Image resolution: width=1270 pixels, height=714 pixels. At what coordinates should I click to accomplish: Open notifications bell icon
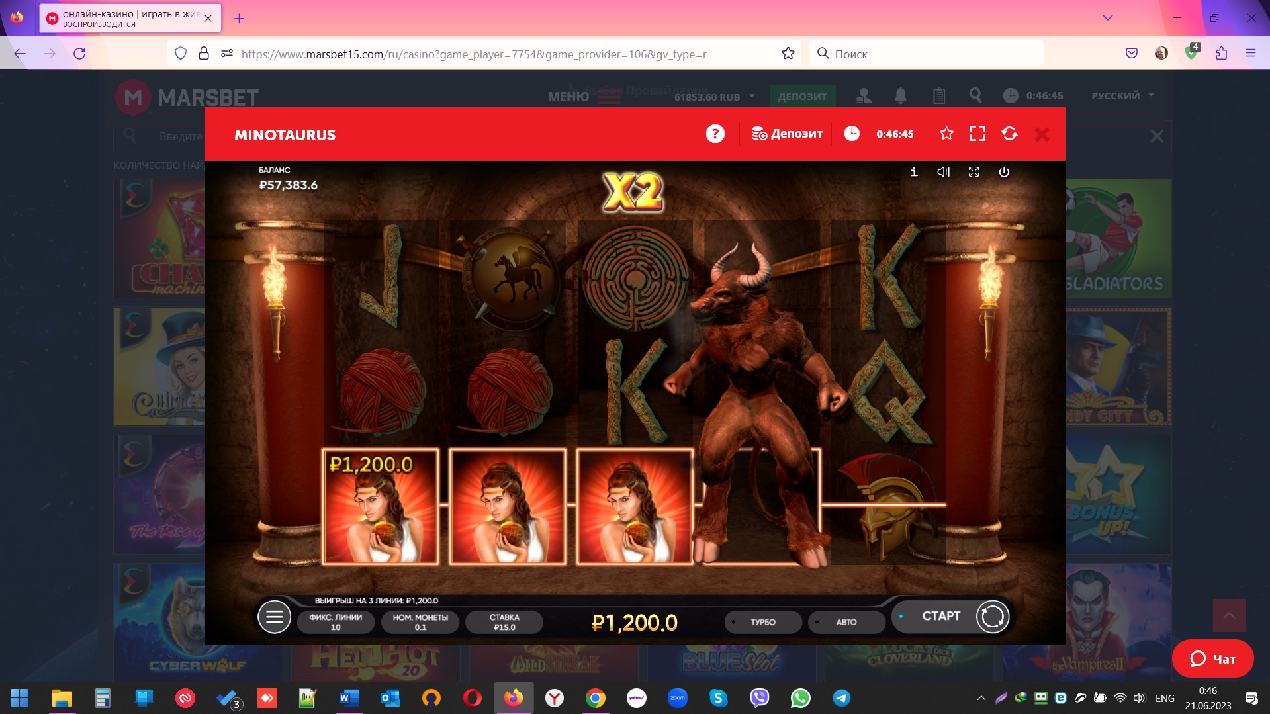pyautogui.click(x=901, y=96)
